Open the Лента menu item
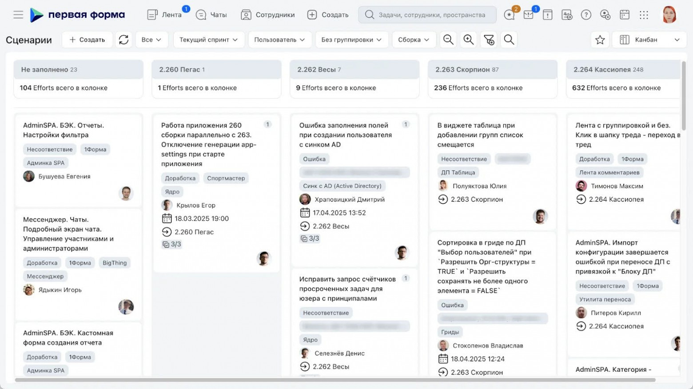The width and height of the screenshot is (693, 389). click(165, 15)
